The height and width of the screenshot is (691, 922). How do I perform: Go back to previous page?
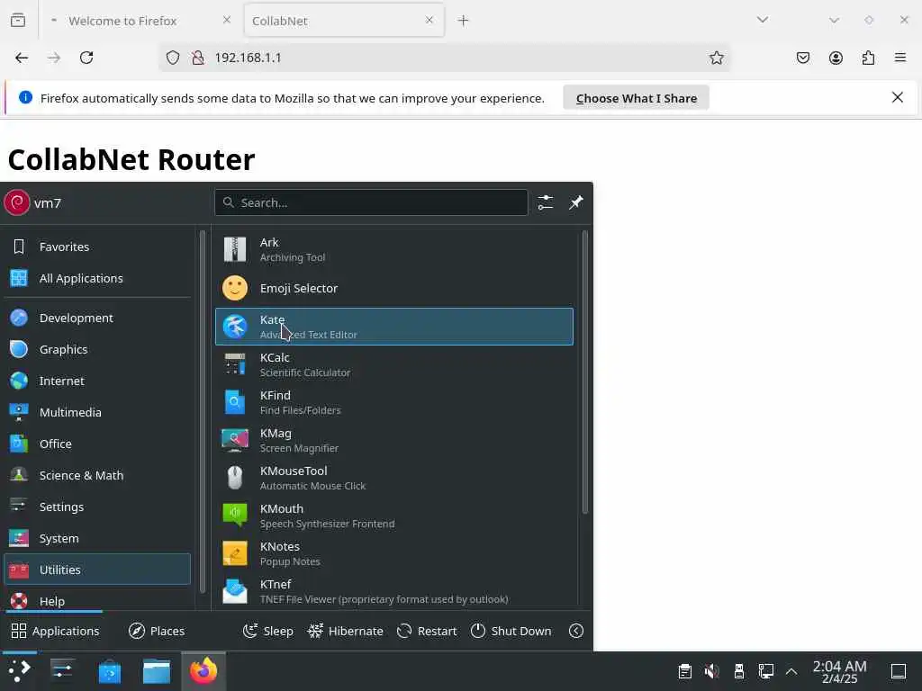(x=22, y=58)
